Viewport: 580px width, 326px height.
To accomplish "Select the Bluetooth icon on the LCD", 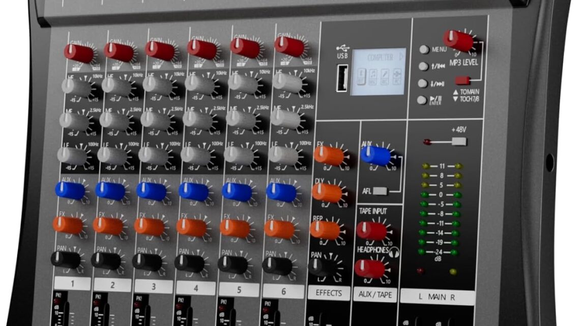I will point(361,76).
